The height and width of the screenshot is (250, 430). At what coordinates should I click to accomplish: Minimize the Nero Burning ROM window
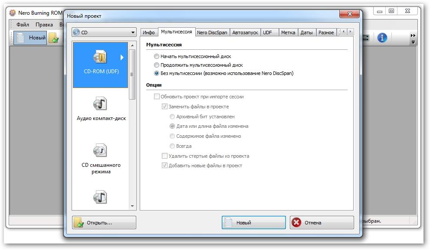coord(380,11)
